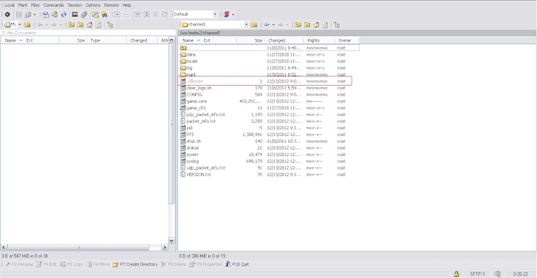Go back in the remote panel
The height and width of the screenshot is (278, 537).
[x=266, y=25]
